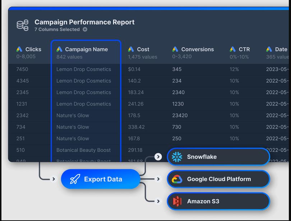Click the database stack icon beside report title
291x221 pixels.
pos(23,25)
